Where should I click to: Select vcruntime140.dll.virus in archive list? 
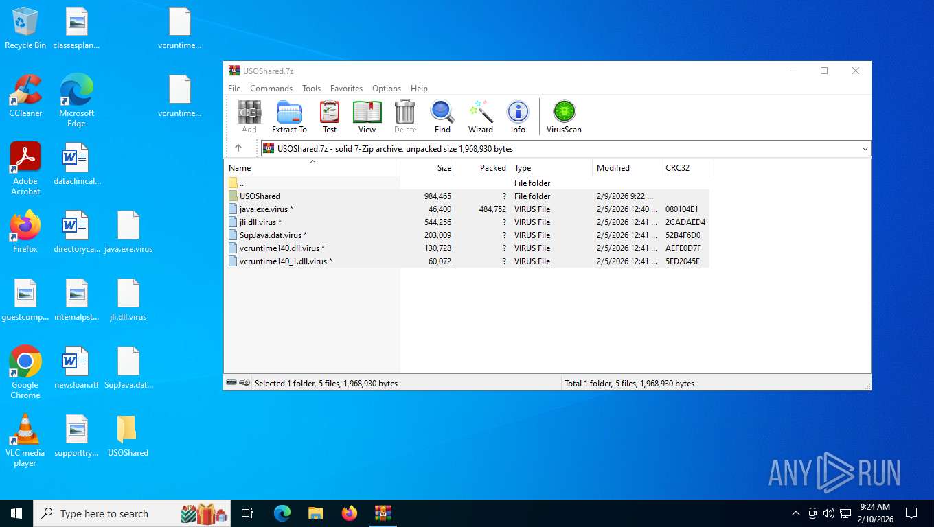[x=467, y=248]
